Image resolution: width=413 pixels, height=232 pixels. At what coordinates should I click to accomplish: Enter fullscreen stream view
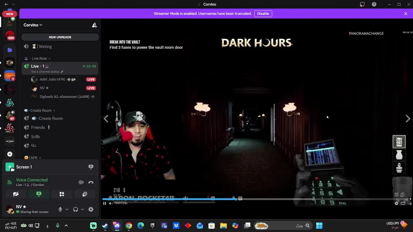(409, 203)
